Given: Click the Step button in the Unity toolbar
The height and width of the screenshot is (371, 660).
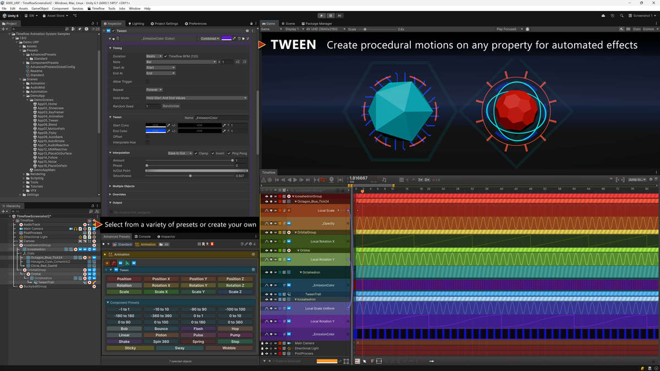Looking at the screenshot, I should (x=340, y=15).
